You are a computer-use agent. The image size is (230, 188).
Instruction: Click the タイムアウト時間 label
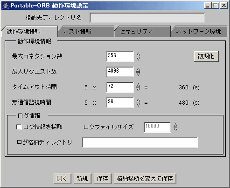coord(35,87)
